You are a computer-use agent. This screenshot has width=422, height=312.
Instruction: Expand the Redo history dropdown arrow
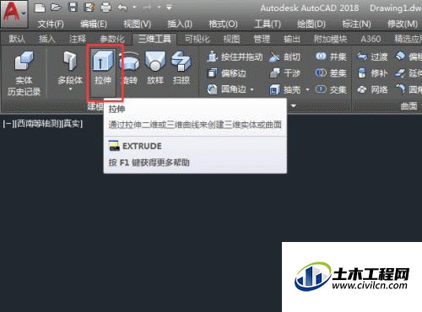(x=159, y=8)
